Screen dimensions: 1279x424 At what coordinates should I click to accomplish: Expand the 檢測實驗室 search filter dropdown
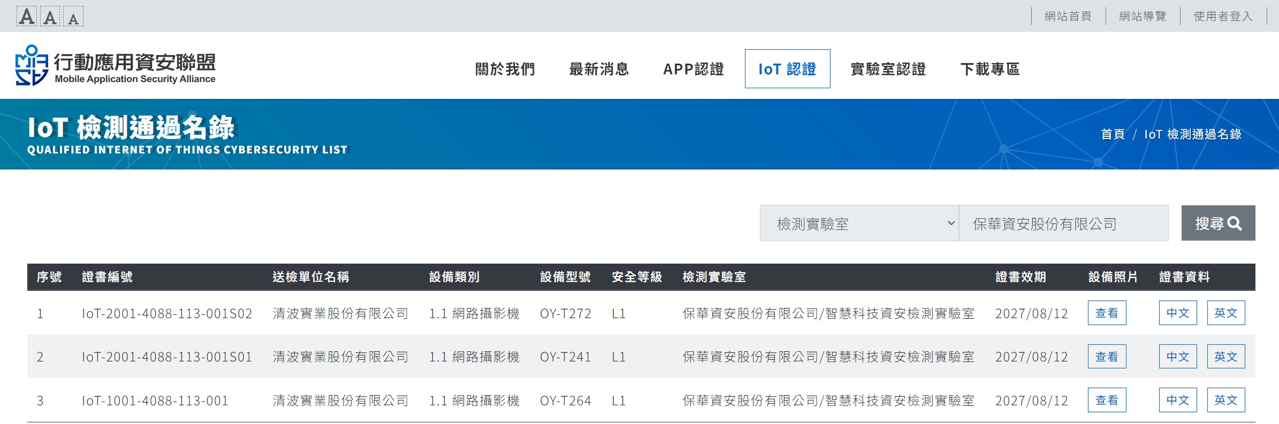(859, 223)
